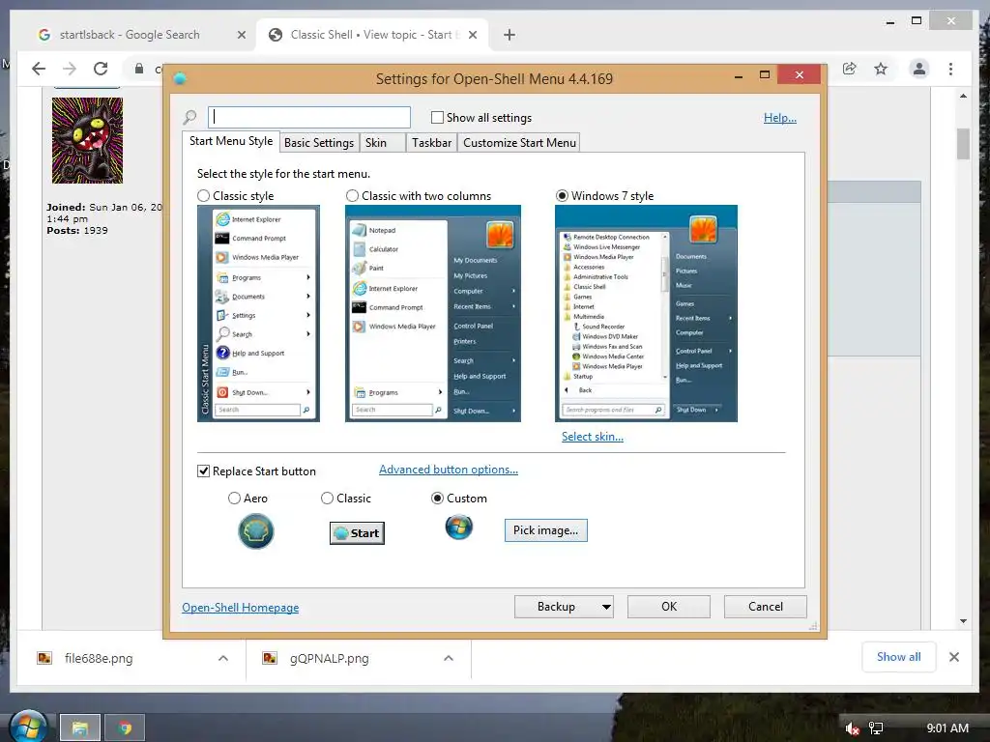Close the Classic Shell View topic tab

[x=472, y=35]
